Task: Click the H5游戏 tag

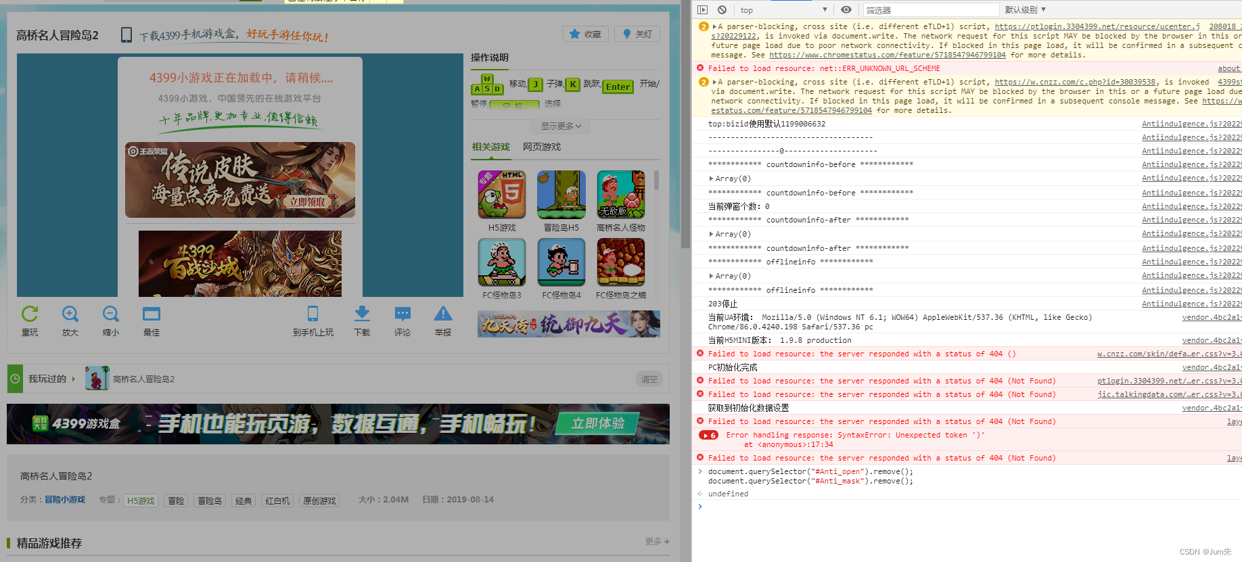Action: (x=141, y=500)
